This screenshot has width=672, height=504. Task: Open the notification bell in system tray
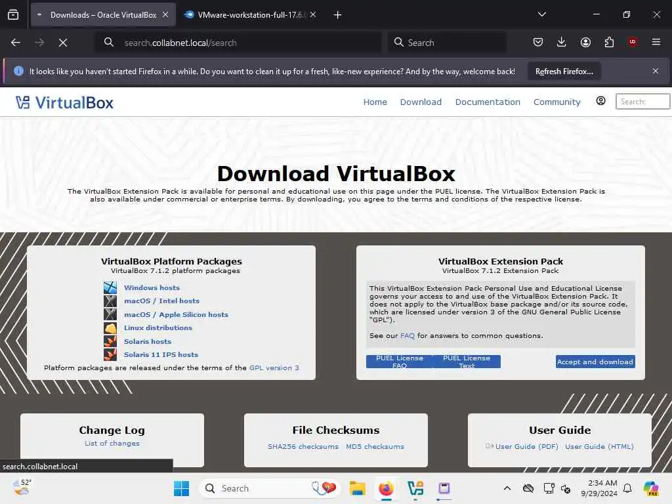(627, 488)
